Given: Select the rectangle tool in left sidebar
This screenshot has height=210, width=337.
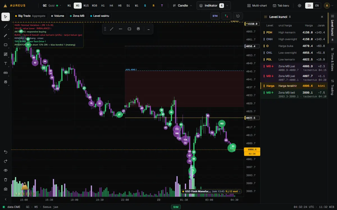Looking at the screenshot, I should point(6,45).
